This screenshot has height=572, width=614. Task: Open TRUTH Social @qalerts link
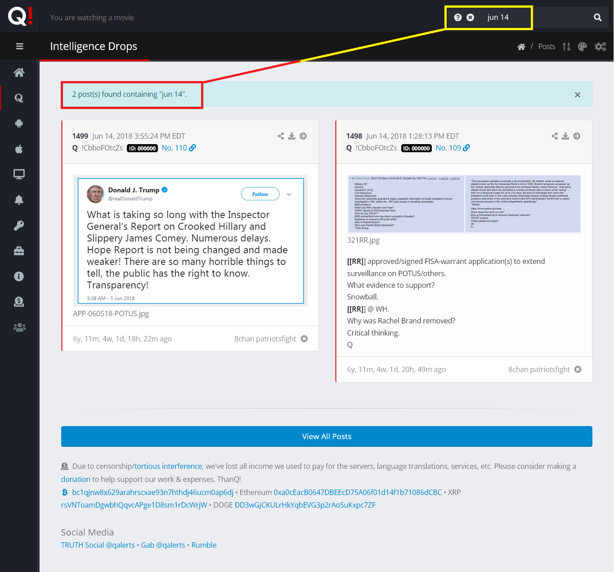pos(98,545)
